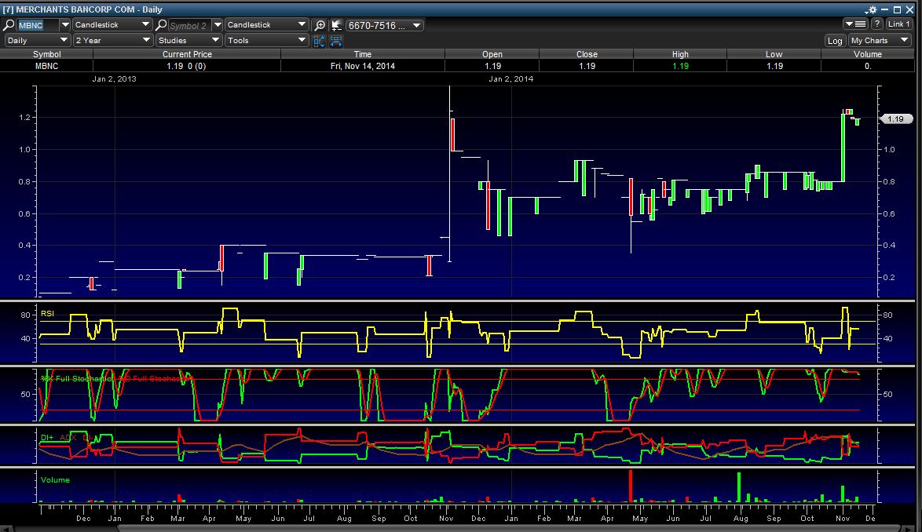Viewport: 922px width, 532px height.
Task: Toggle the Link 1 window linking button
Action: (898, 24)
